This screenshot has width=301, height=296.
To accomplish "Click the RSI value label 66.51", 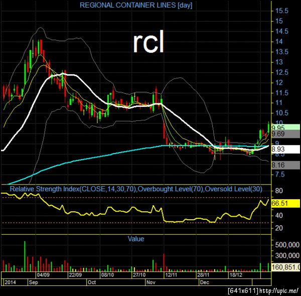I will pyautogui.click(x=286, y=203).
